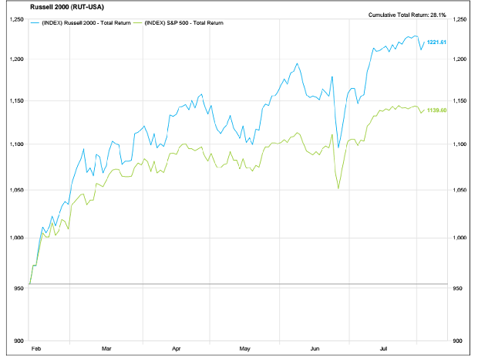Click the right axis 1,250 label
Screen dimensions: 478x359
pyautogui.click(x=459, y=19)
